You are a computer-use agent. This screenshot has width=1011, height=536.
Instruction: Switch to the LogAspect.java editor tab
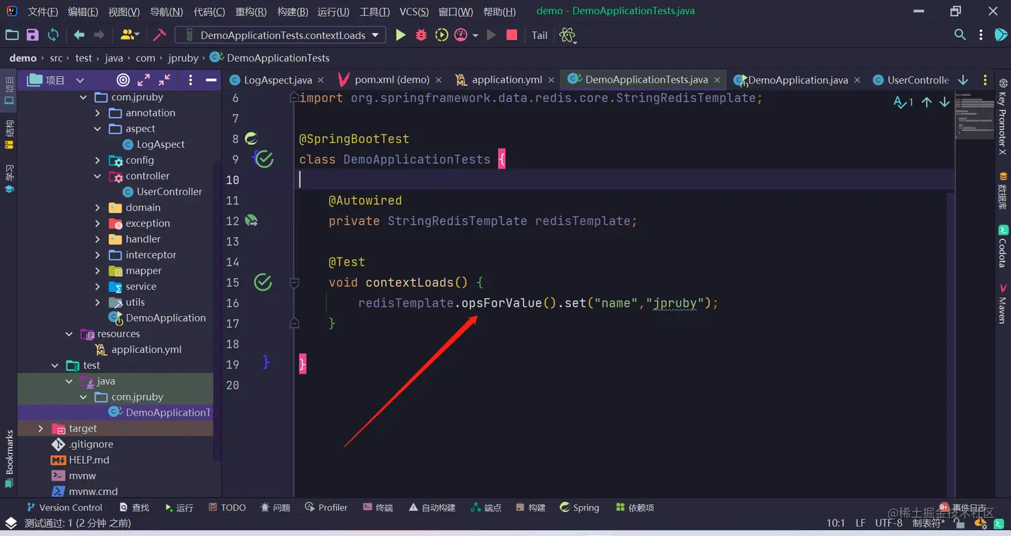click(277, 80)
